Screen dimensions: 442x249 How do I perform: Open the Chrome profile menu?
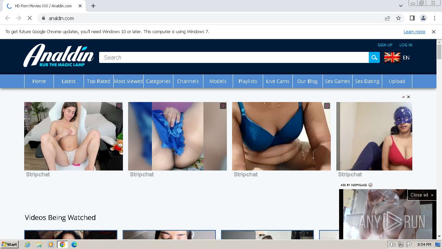(423, 18)
